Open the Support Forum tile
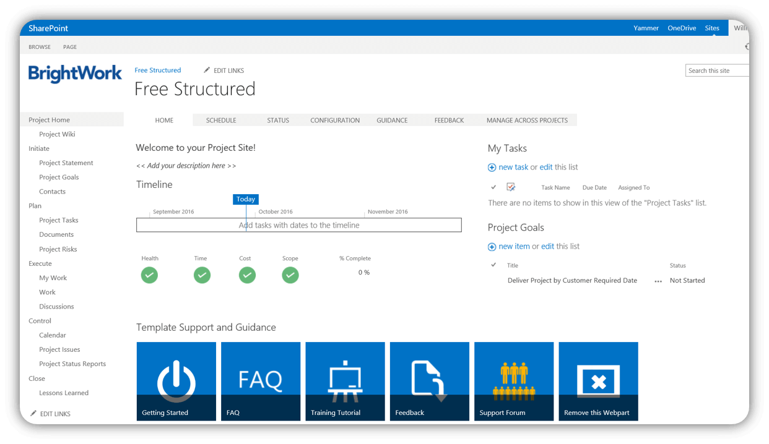 click(x=514, y=381)
